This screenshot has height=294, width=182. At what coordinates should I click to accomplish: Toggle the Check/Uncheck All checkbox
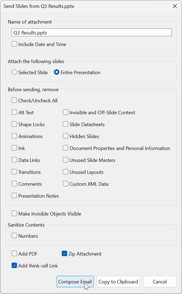point(14,100)
